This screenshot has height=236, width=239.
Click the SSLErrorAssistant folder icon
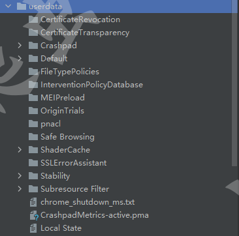click(33, 163)
